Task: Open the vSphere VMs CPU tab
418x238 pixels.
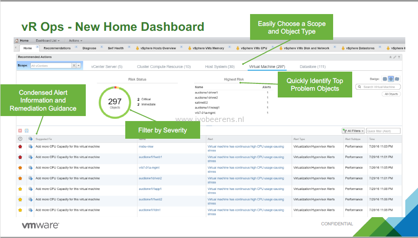Action: (254, 48)
